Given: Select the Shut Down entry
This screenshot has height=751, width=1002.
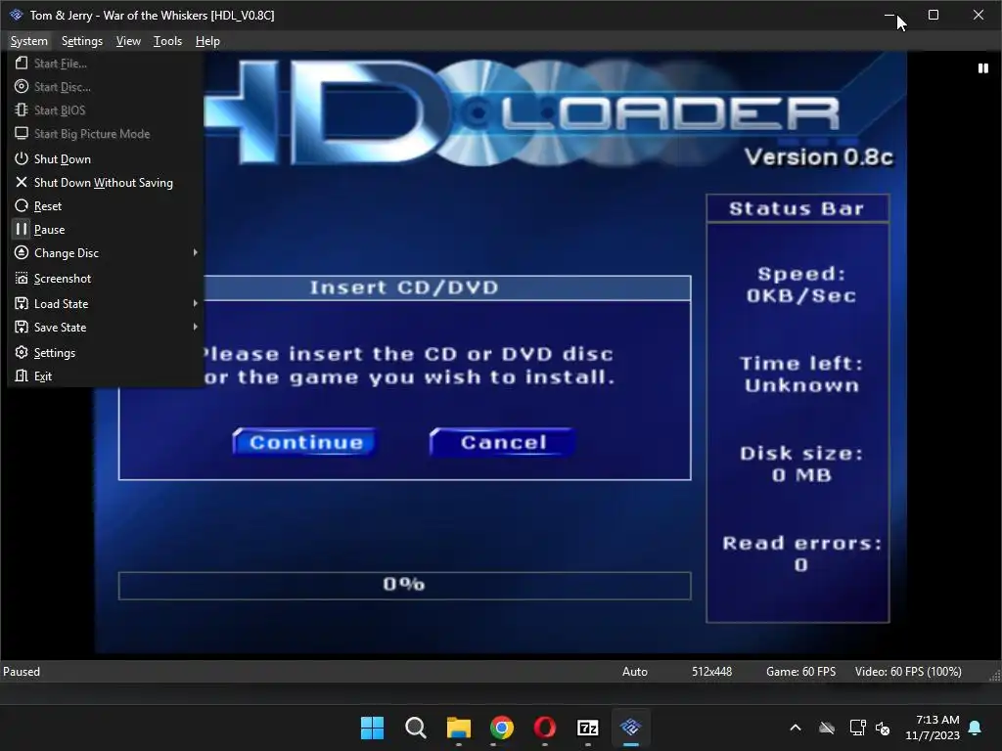Looking at the screenshot, I should 106,159.
